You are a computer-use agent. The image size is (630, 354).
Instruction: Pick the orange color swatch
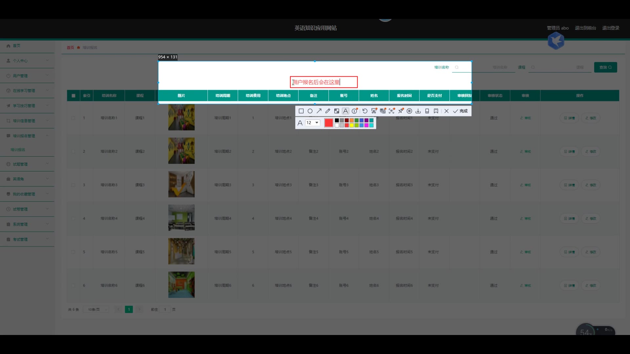pyautogui.click(x=351, y=120)
